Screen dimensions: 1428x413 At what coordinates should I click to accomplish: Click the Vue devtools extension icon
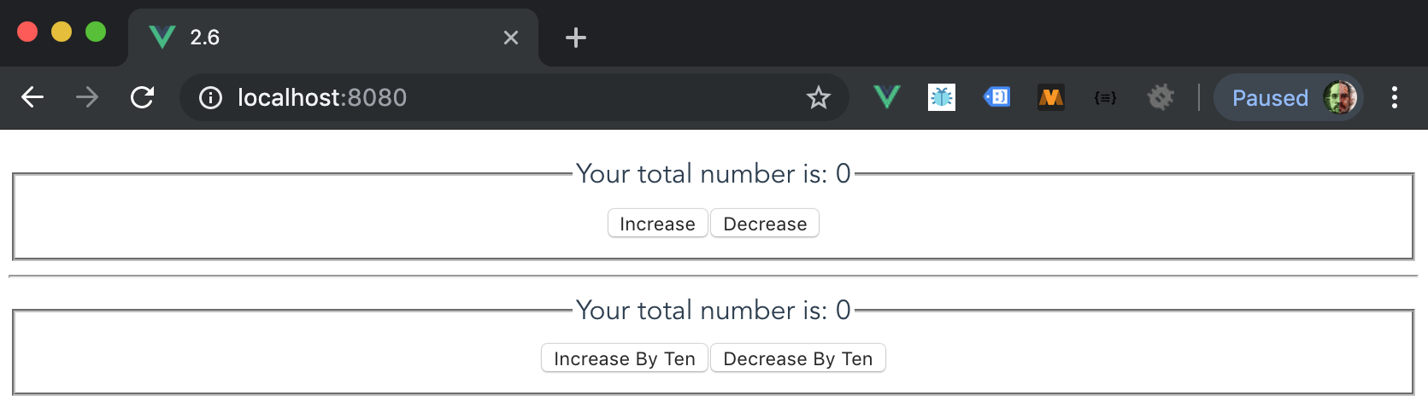coord(887,97)
